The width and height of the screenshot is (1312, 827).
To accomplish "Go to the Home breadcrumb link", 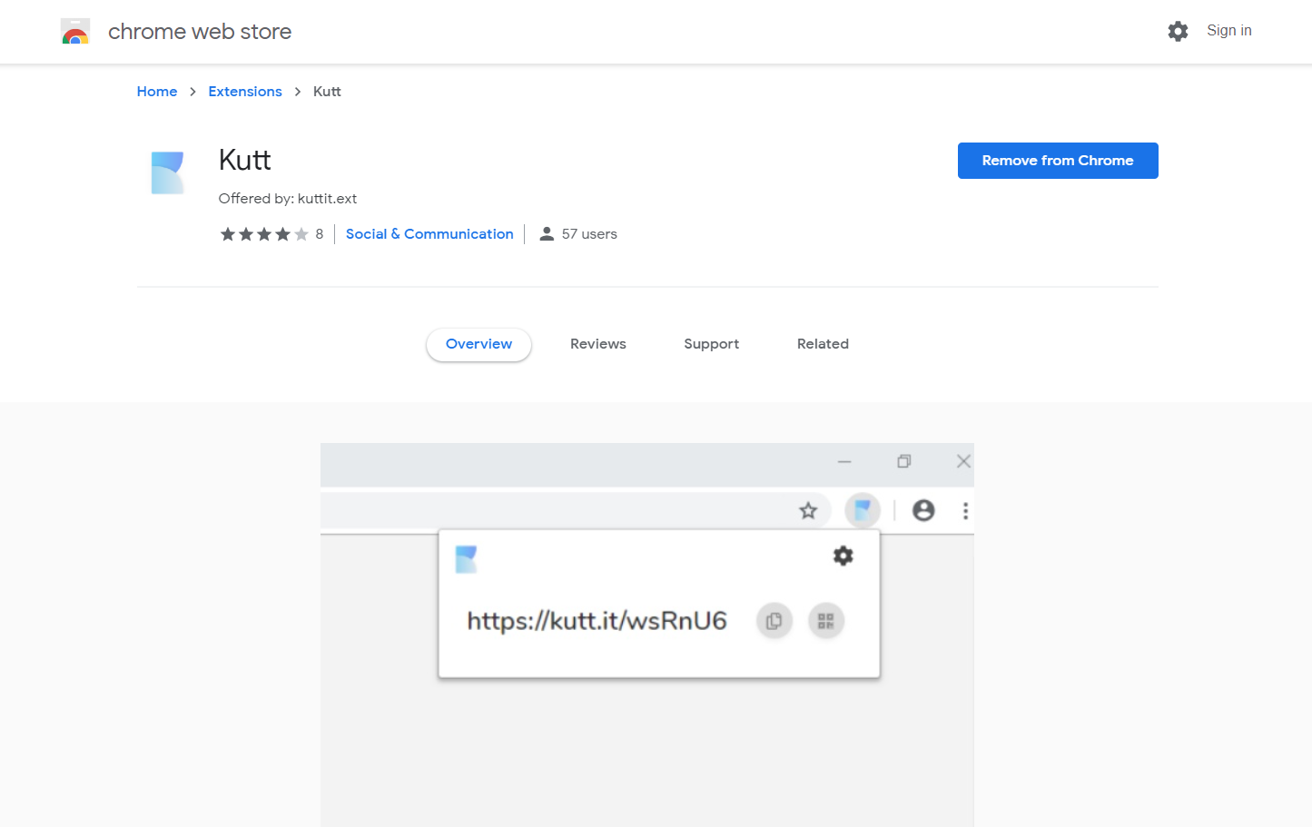I will (157, 92).
